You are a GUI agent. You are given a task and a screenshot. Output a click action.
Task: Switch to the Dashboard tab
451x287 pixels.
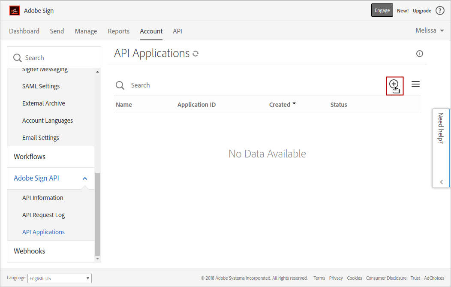point(24,31)
